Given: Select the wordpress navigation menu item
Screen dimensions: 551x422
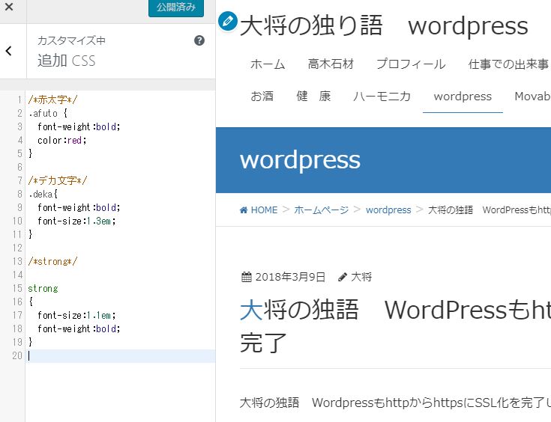Looking at the screenshot, I should coord(463,96).
